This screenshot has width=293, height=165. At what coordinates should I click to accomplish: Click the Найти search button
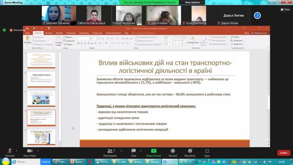235,37
